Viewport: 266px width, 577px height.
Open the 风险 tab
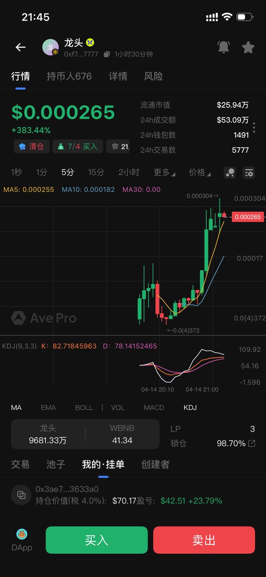tap(154, 76)
